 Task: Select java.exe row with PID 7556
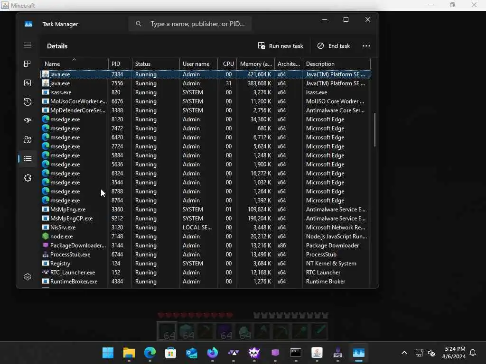(x=206, y=83)
